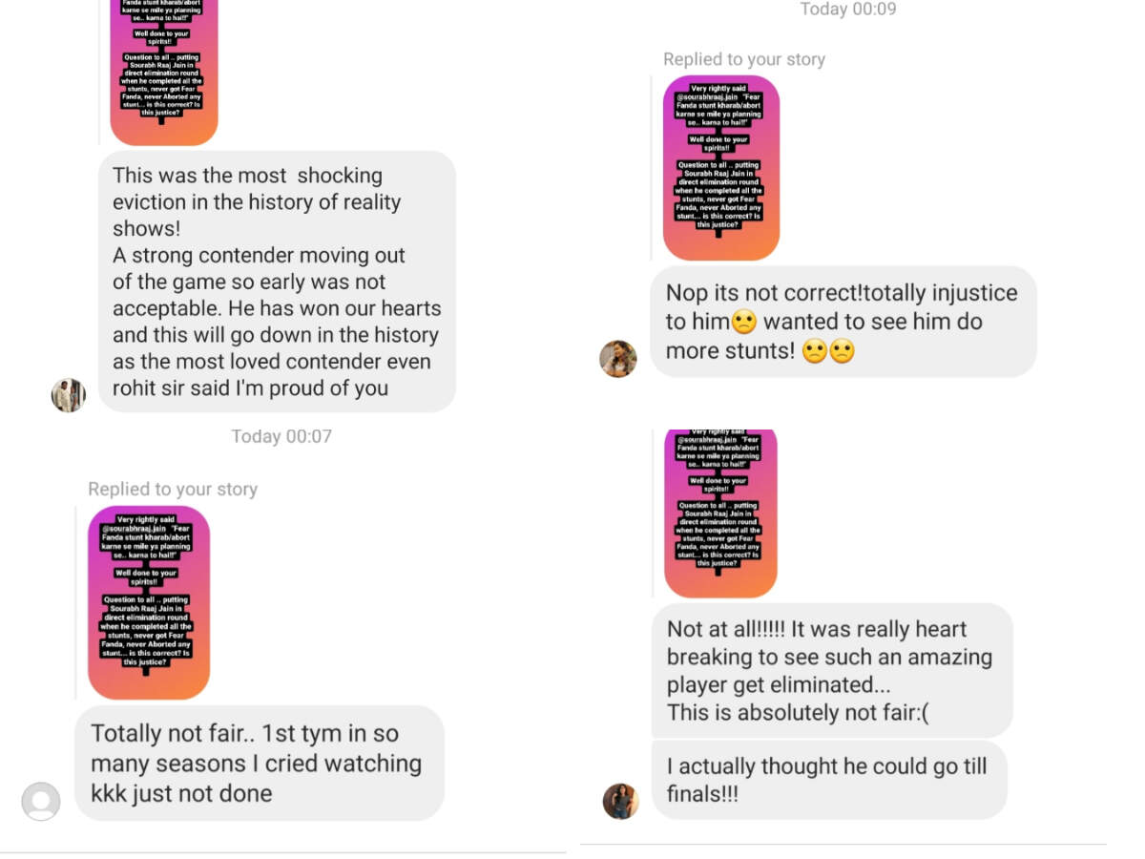Tap the 'Today 00:07' timestamp
This screenshot has width=1145, height=859.
pos(281,436)
